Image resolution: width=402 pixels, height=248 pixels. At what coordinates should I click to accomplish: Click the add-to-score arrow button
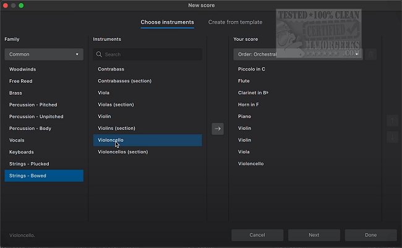(218, 129)
